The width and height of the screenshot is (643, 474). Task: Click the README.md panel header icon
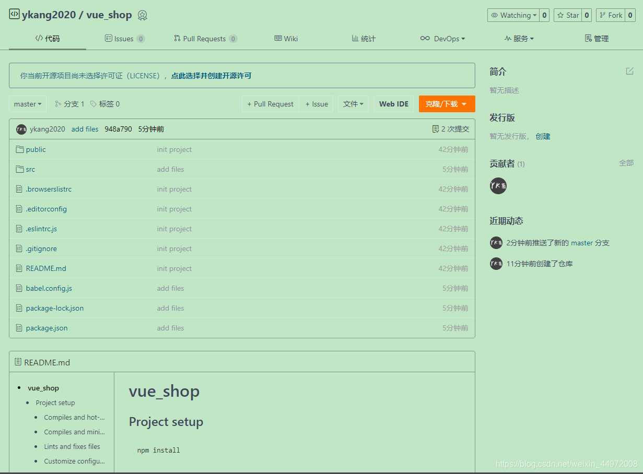(18, 362)
